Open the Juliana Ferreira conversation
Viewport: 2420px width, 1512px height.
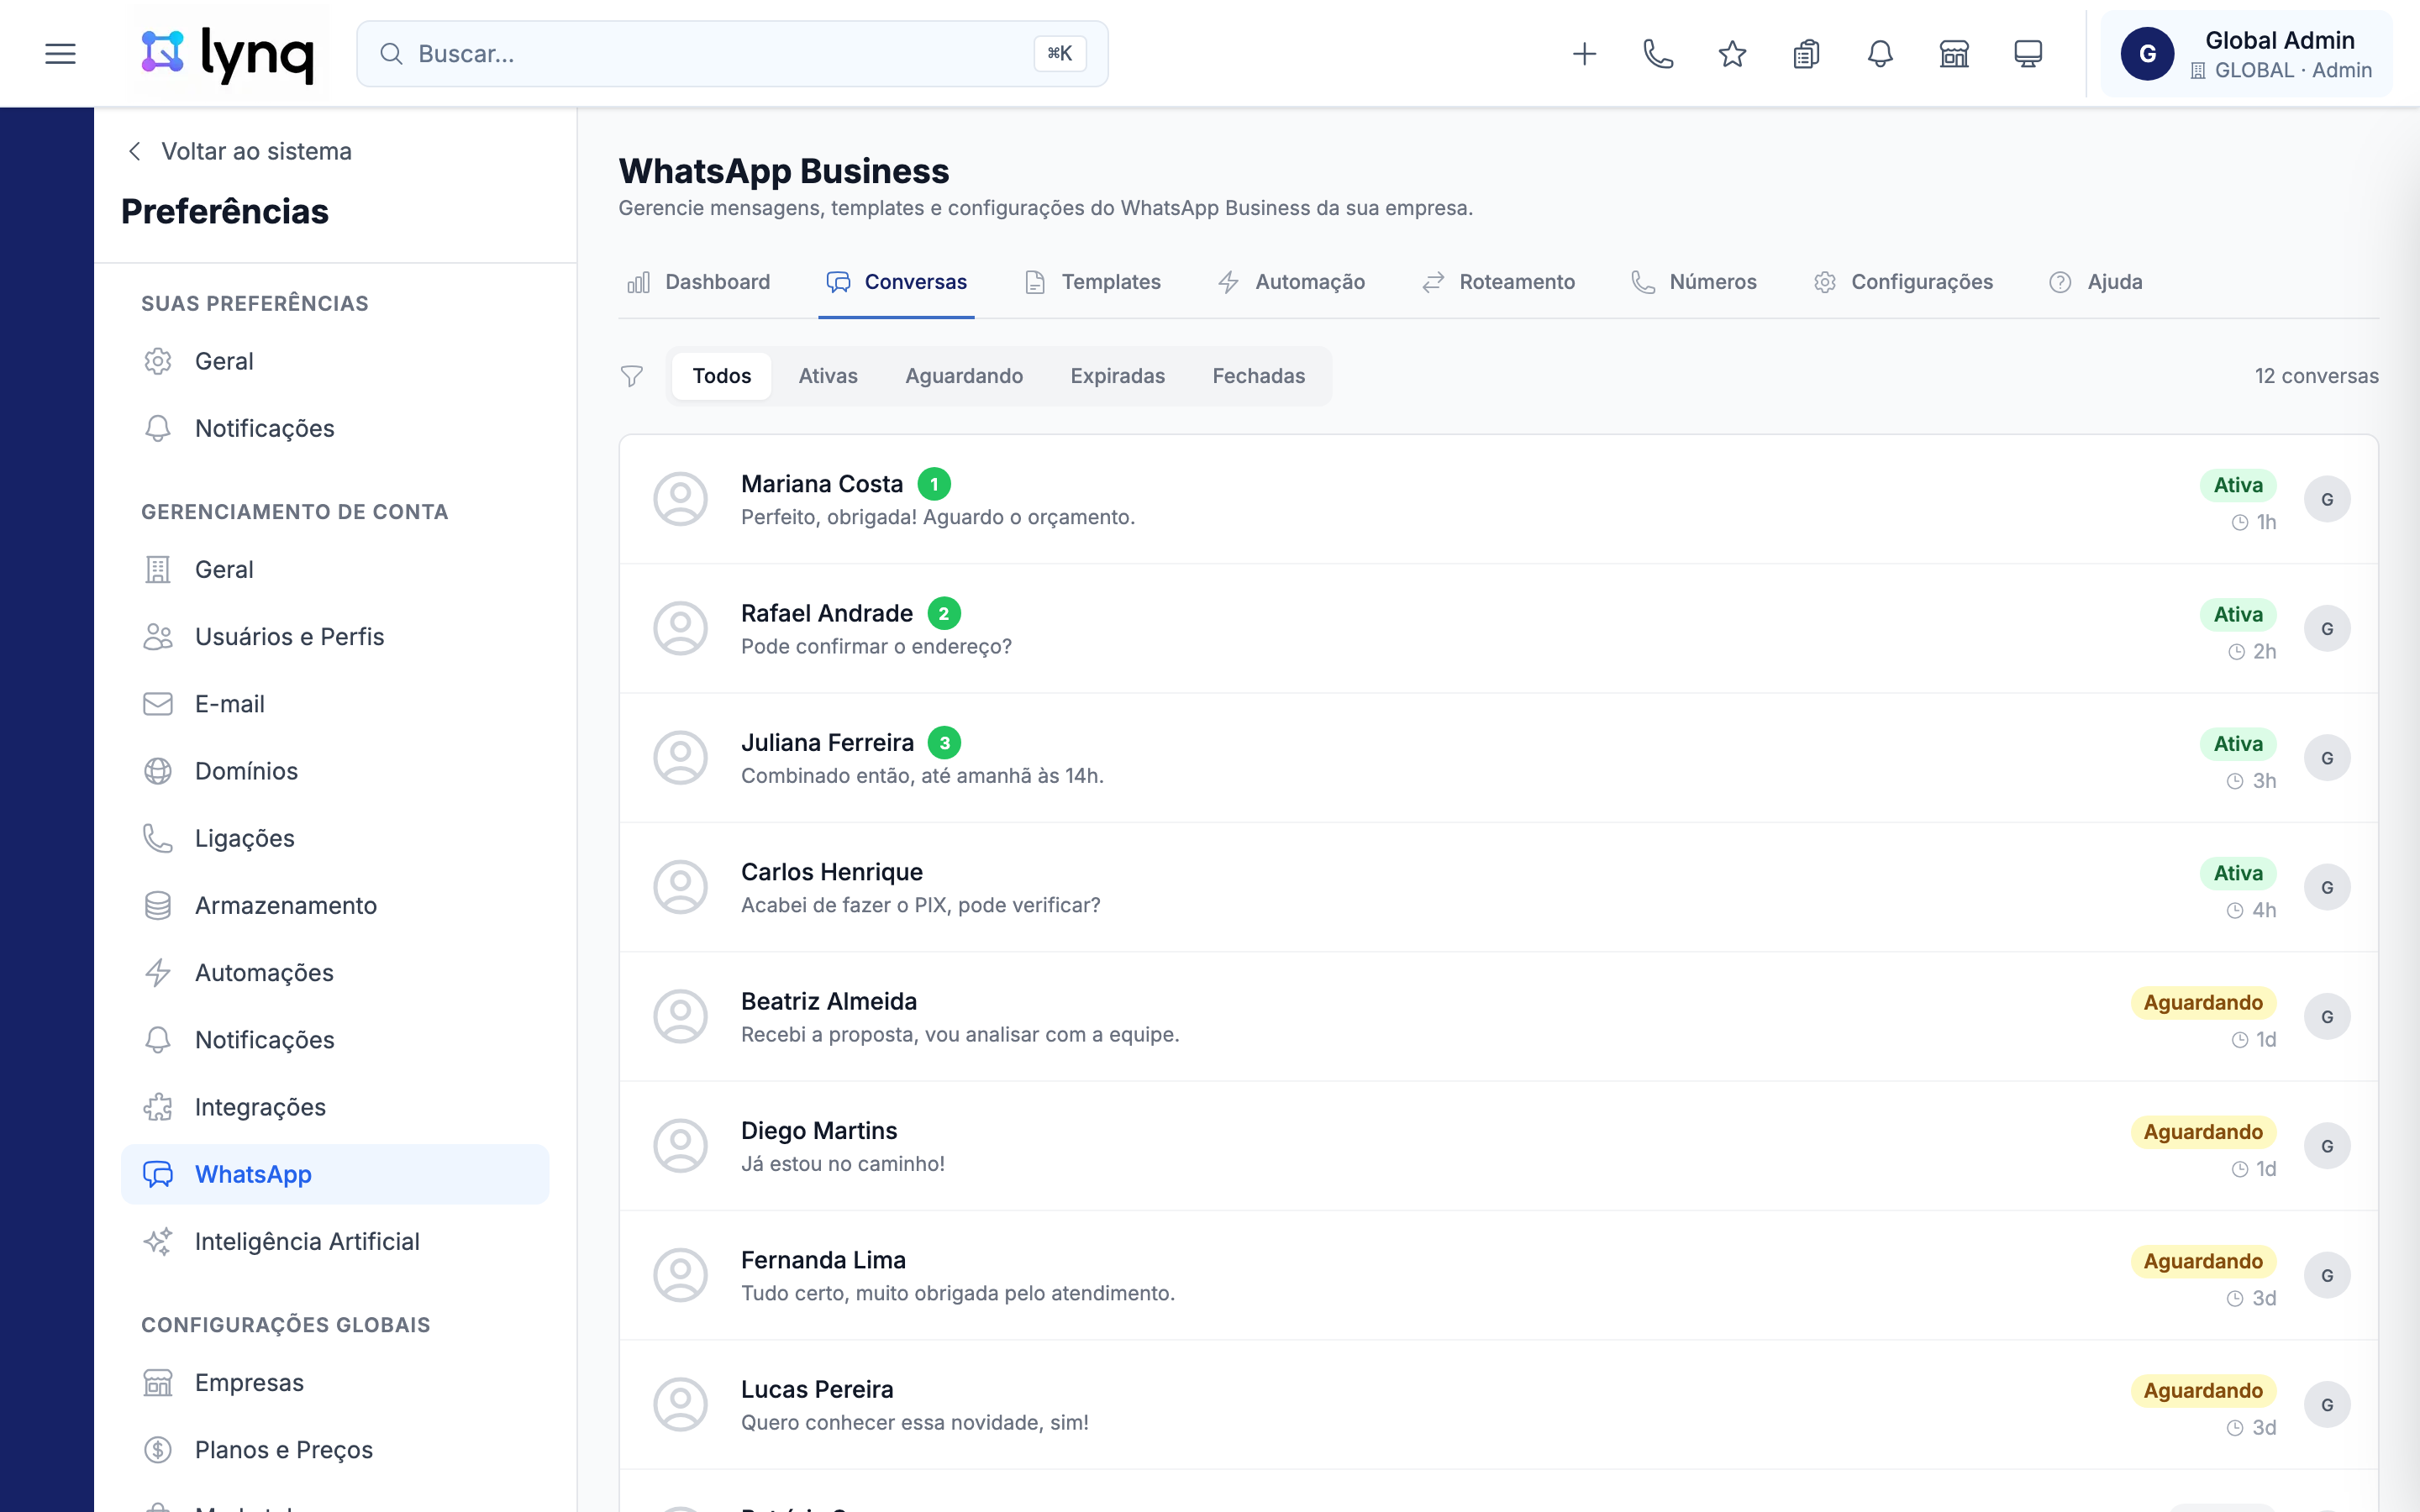[x=1498, y=758]
